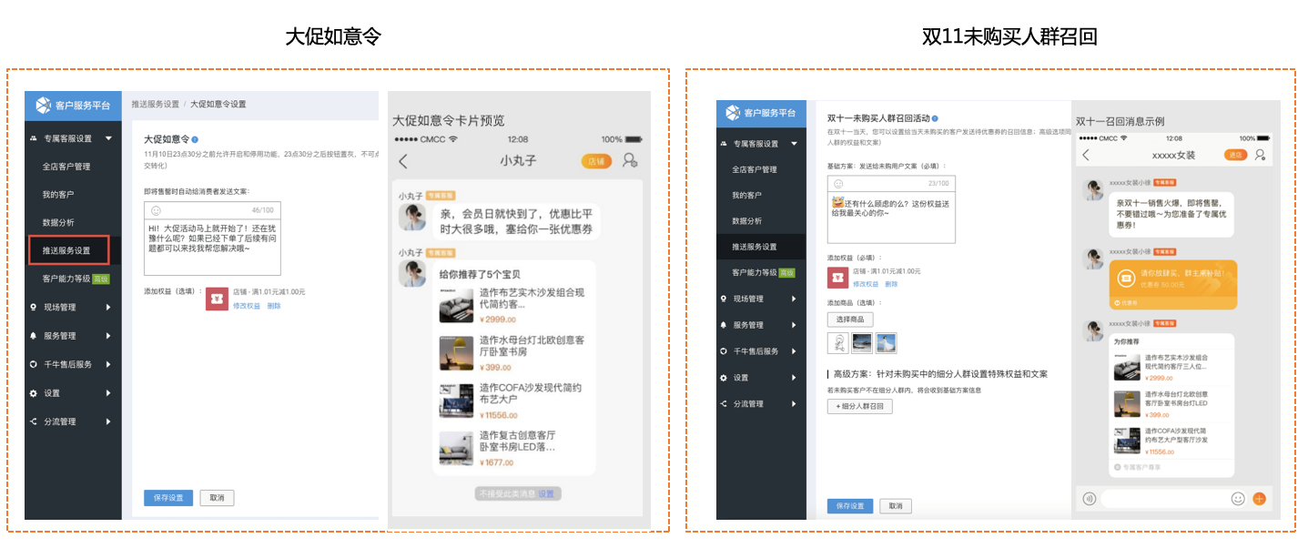Viewport: 1308px width, 548px height.
Task: Click 删除 in the 大促如意令 form
Action: [274, 306]
